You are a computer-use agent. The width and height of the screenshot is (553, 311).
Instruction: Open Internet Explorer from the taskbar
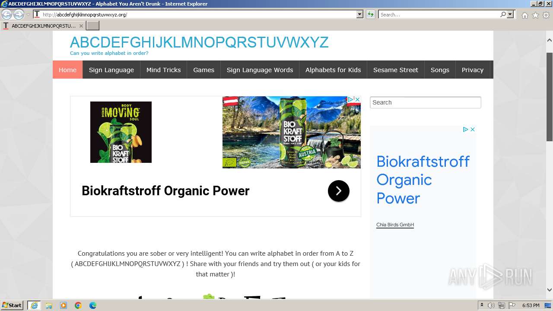point(34,305)
